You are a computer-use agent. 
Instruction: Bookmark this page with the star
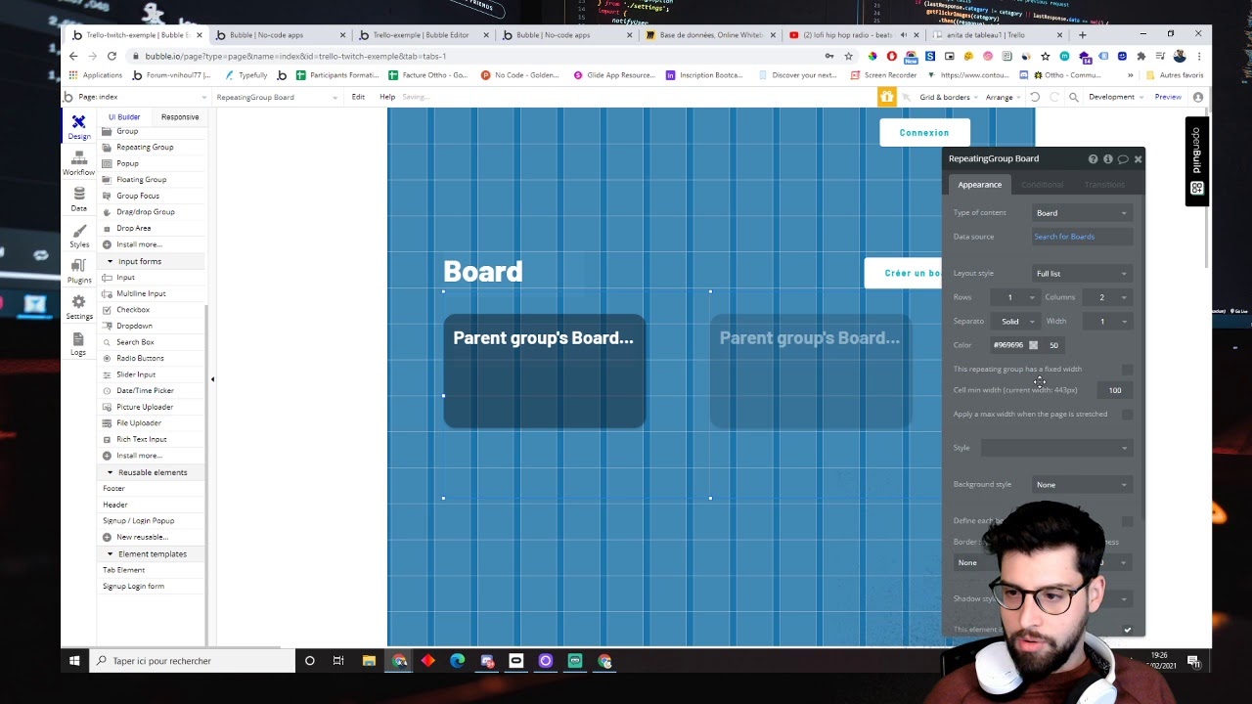point(848,56)
